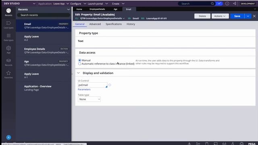Open the Save options arrow dropdown
This screenshot has height=145, width=258.
click(248, 16)
